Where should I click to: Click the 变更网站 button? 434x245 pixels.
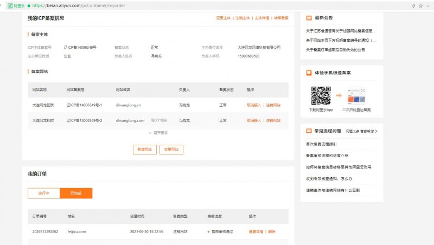click(x=171, y=149)
